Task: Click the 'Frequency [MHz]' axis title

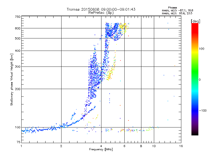Action: (101, 149)
